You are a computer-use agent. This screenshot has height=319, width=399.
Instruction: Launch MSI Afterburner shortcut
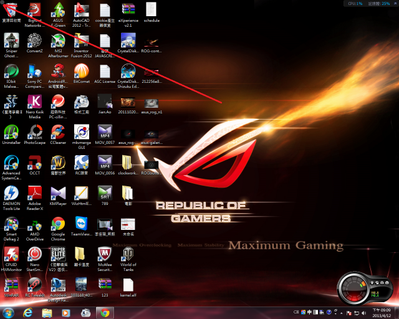click(58, 45)
